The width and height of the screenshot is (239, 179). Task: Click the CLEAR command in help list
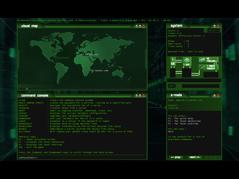[22, 100]
